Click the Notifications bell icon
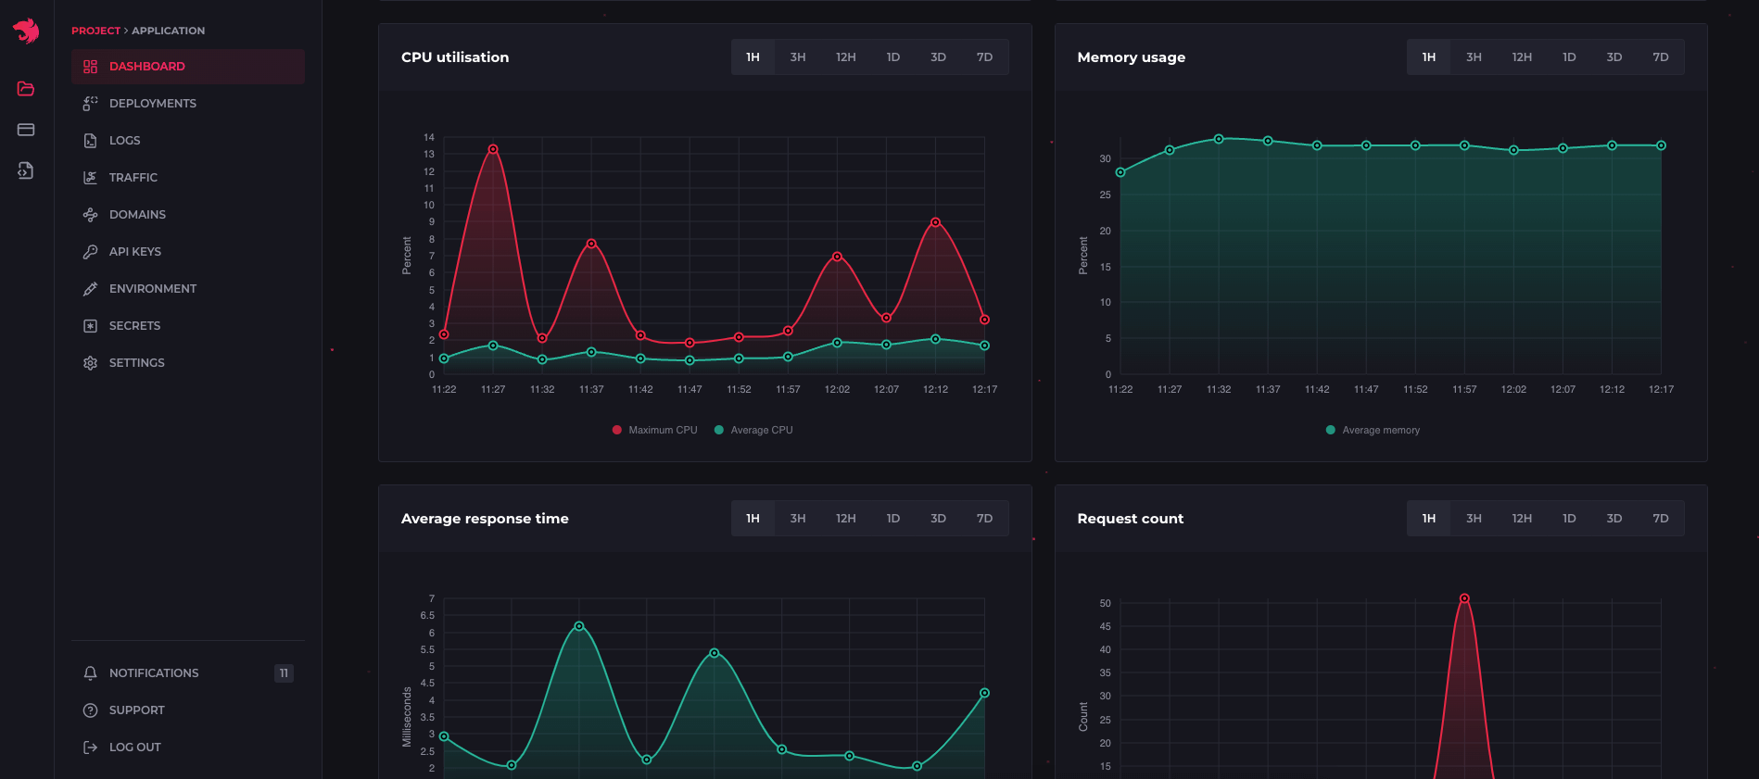Viewport: 1759px width, 779px height. 90,673
